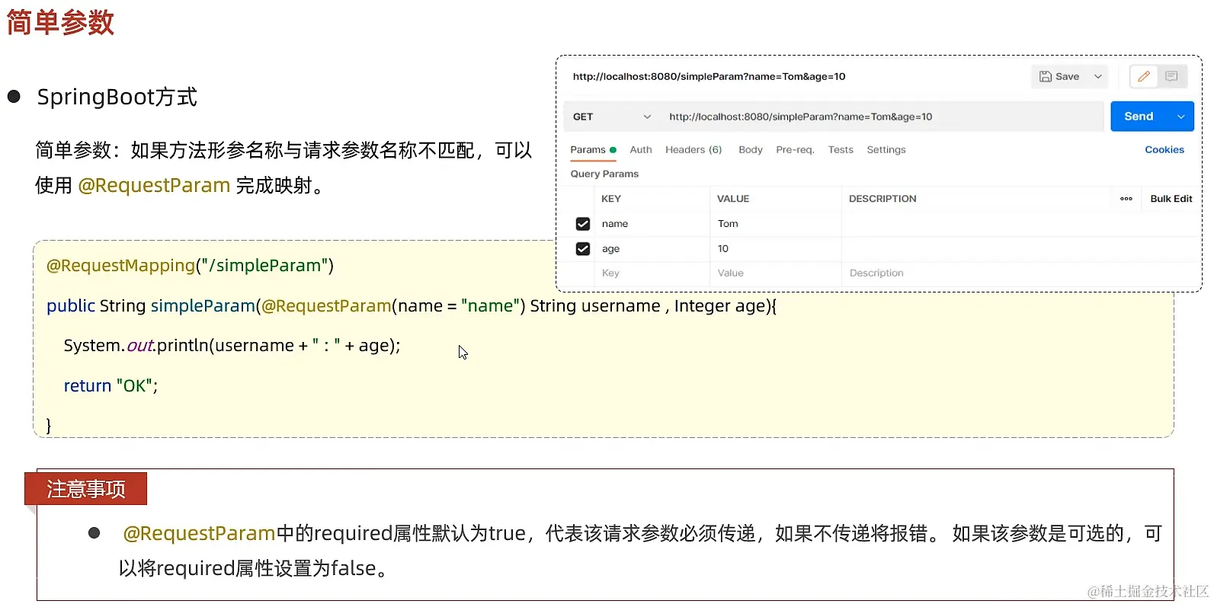Click the Bulk Edit link
Viewport: 1214px width, 604px height.
click(1171, 199)
